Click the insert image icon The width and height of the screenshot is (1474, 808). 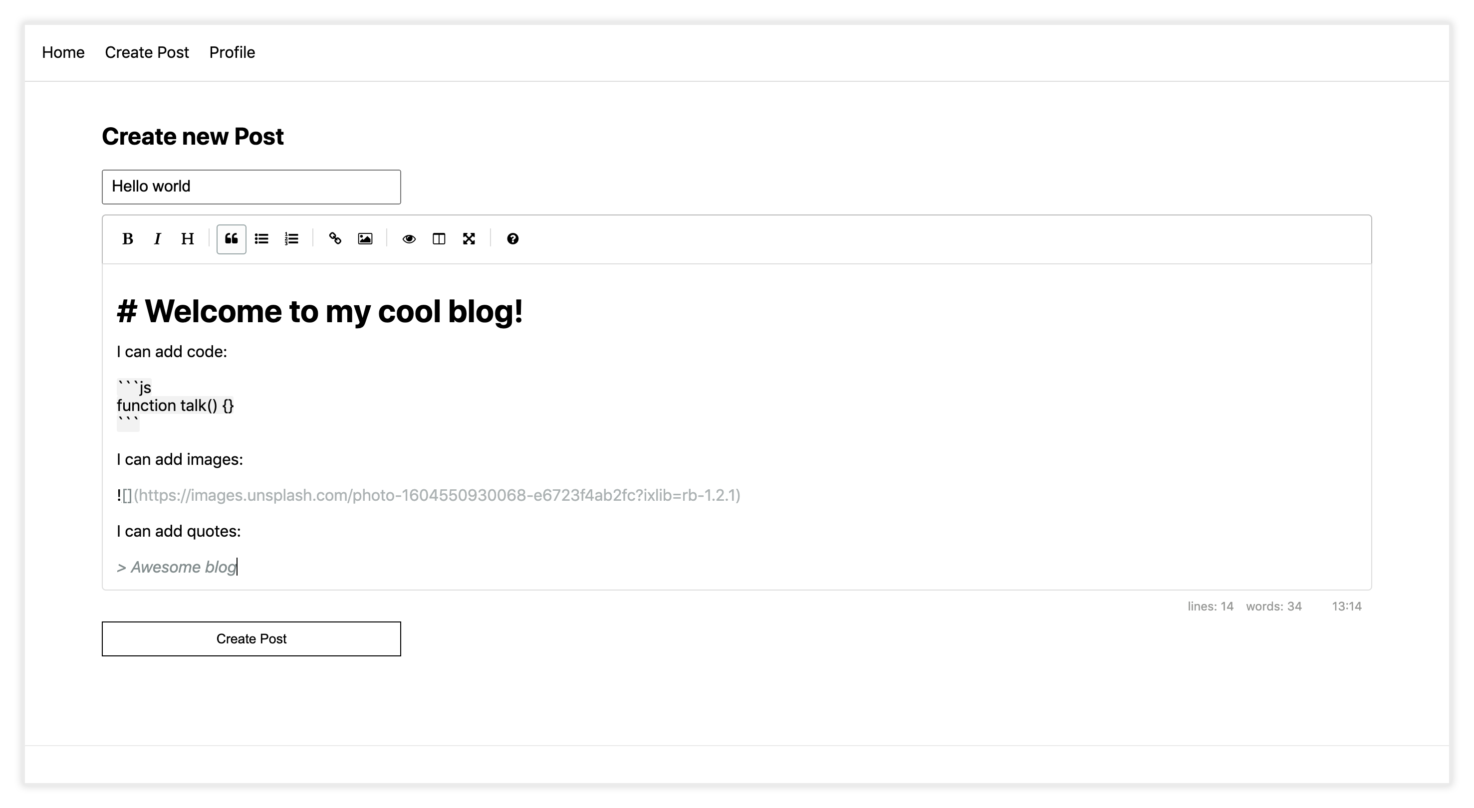point(365,239)
